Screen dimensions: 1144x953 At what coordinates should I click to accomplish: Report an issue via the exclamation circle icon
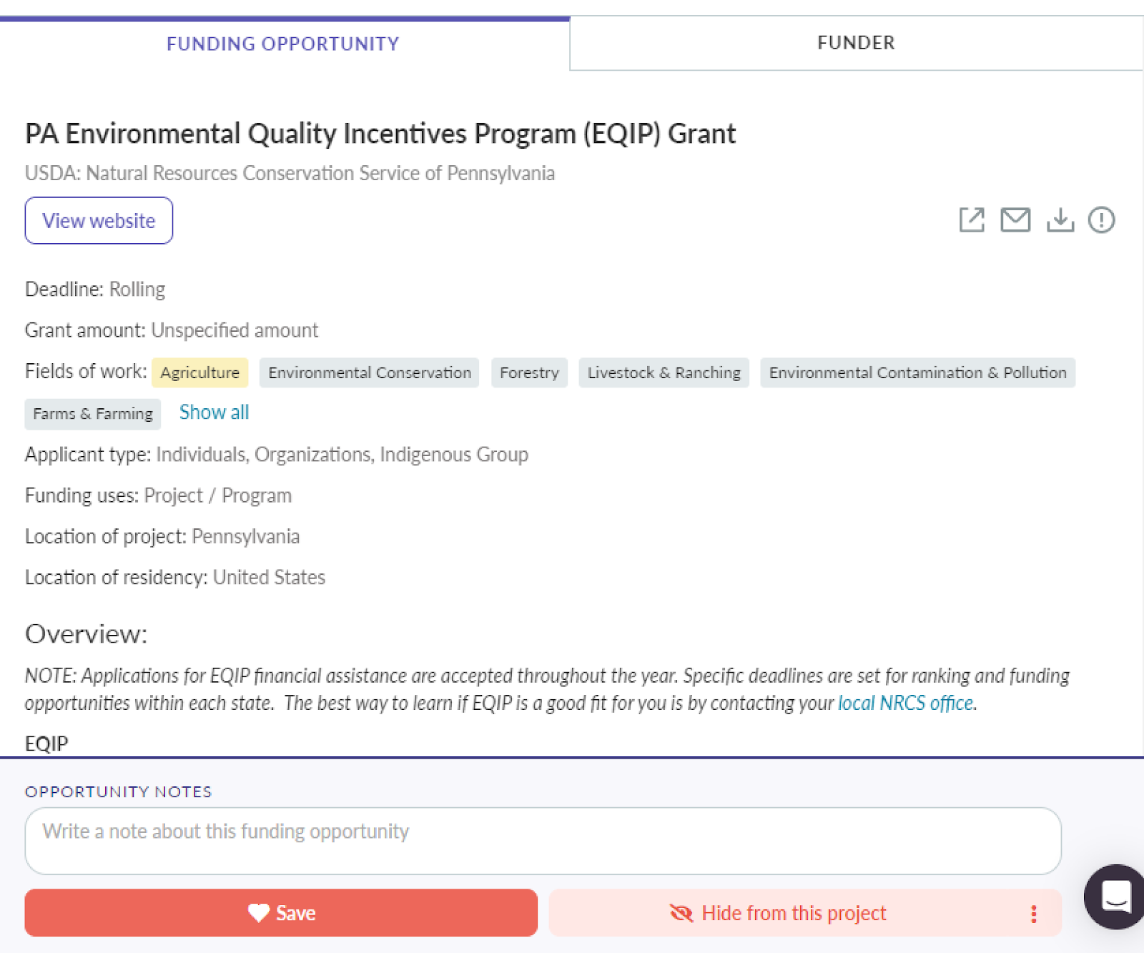(x=1101, y=221)
